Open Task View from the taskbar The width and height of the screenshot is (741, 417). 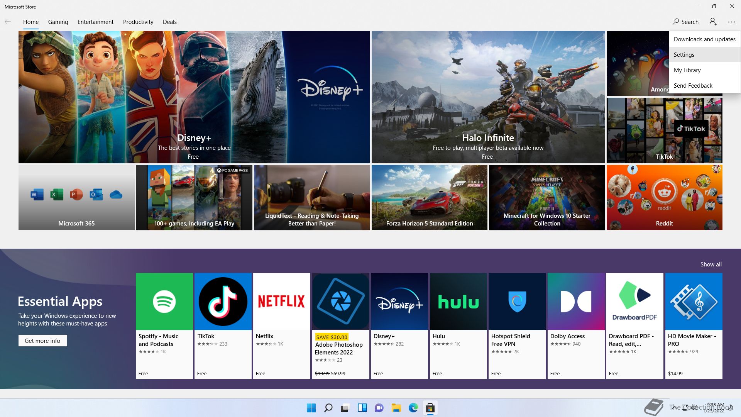point(345,408)
